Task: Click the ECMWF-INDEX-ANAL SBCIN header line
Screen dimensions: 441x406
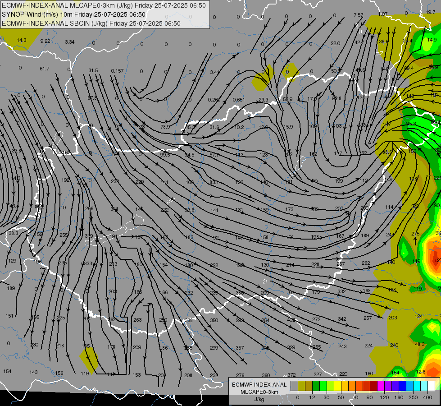Action: [x=91, y=23]
